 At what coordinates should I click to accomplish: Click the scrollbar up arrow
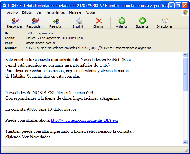click(x=185, y=55)
